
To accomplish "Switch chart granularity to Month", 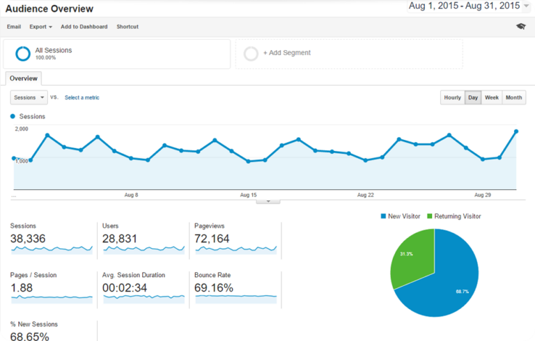I will point(514,97).
